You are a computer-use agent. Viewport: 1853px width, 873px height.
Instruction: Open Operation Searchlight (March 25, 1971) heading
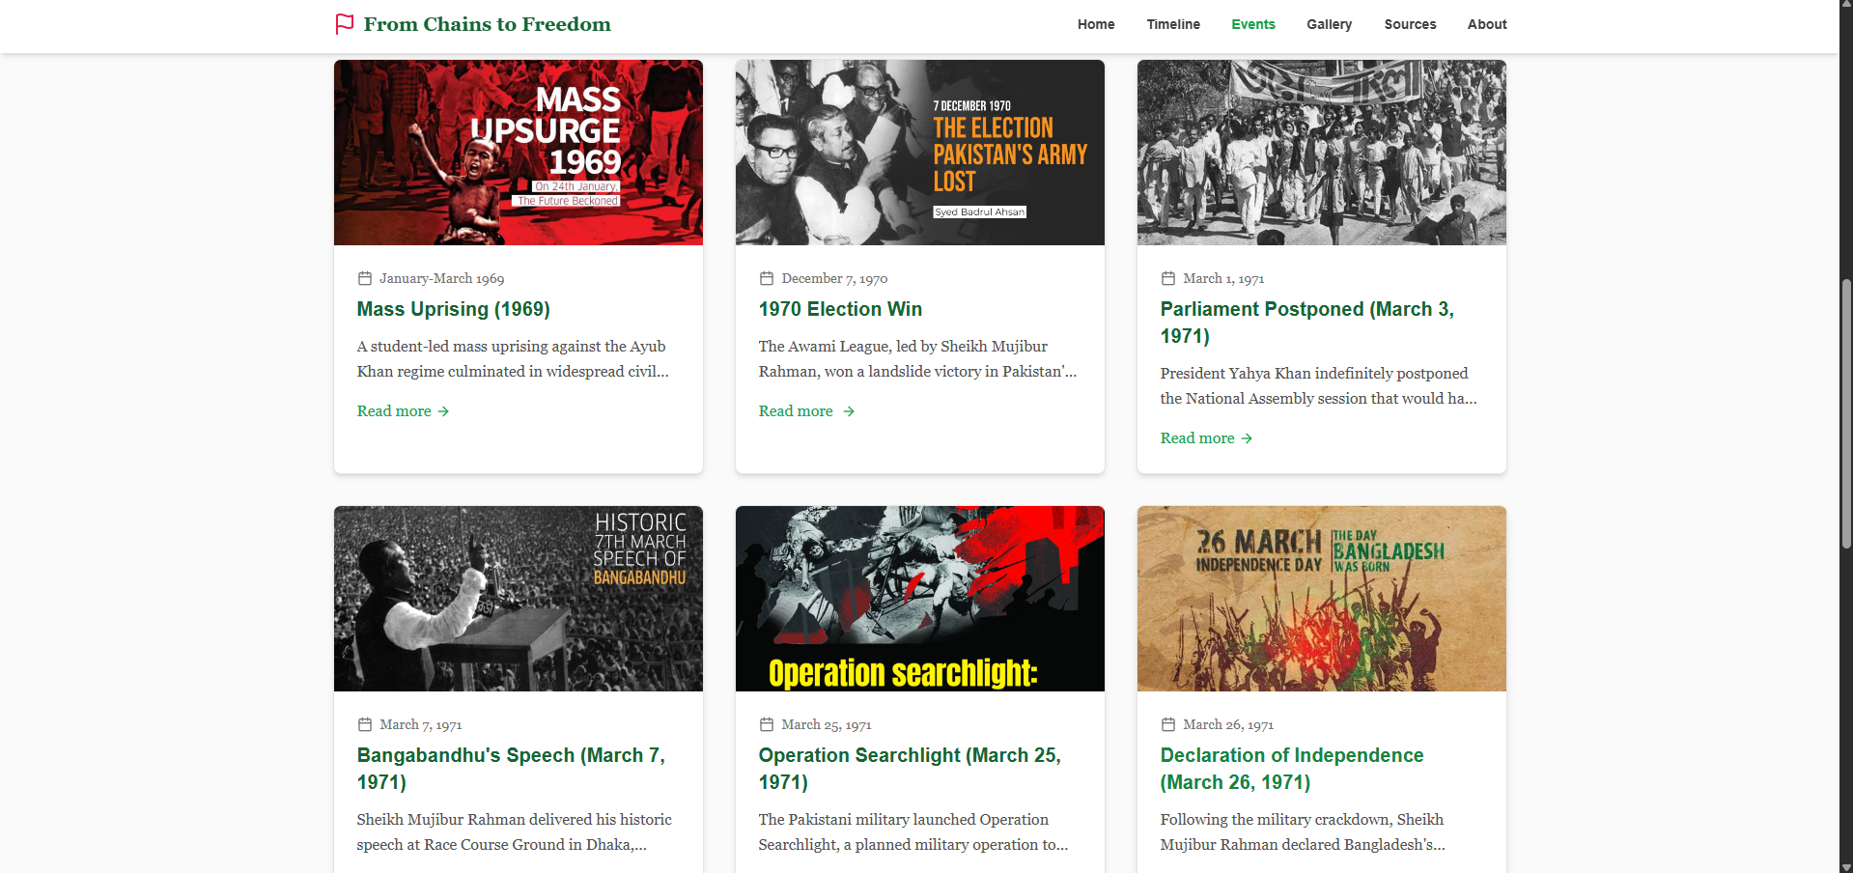pyautogui.click(x=910, y=769)
